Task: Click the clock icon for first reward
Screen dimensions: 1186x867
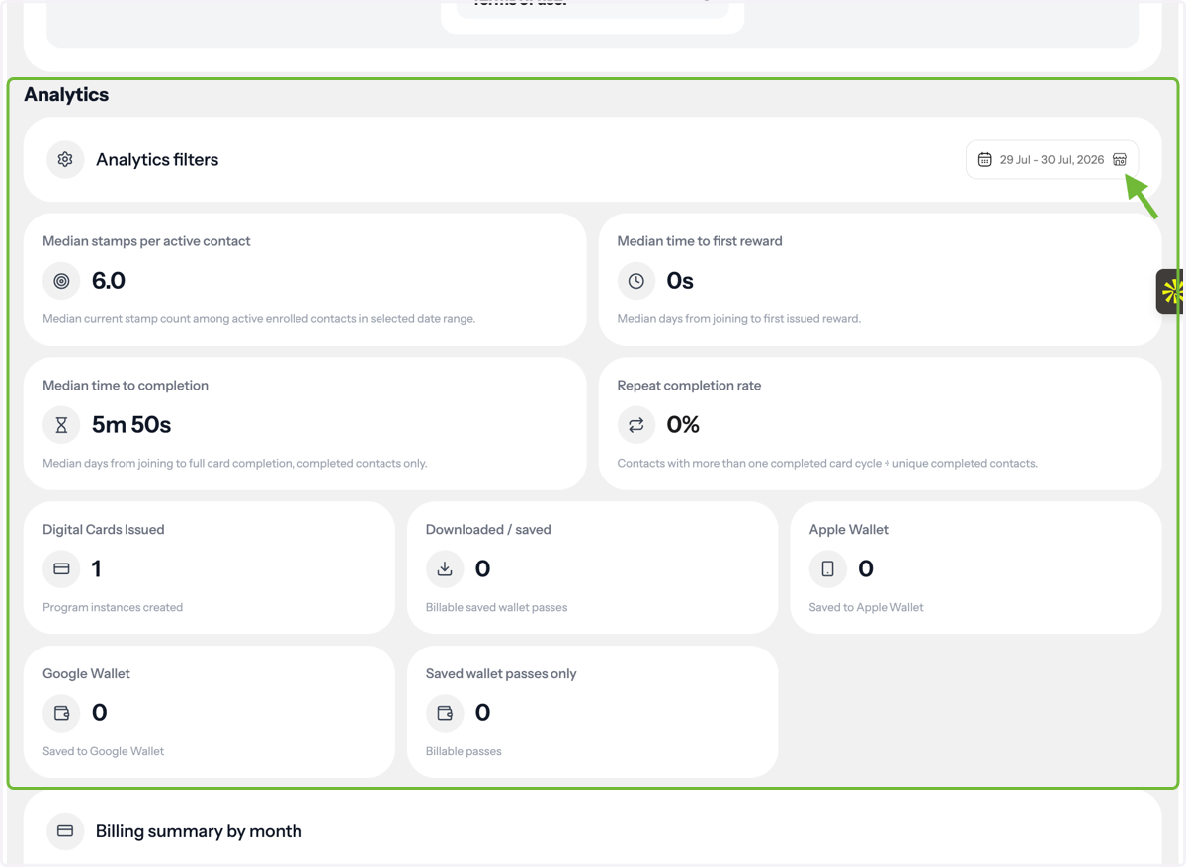Action: (x=636, y=281)
